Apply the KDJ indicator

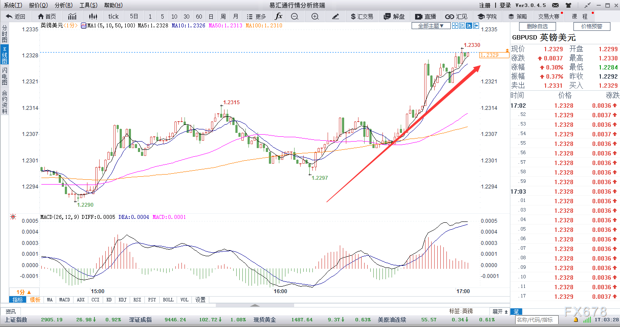pyautogui.click(x=123, y=300)
